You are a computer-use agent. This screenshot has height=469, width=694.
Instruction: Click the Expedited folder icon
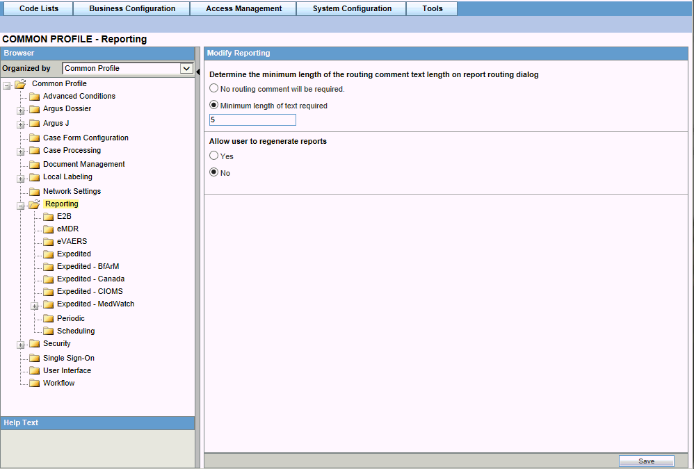[49, 254]
